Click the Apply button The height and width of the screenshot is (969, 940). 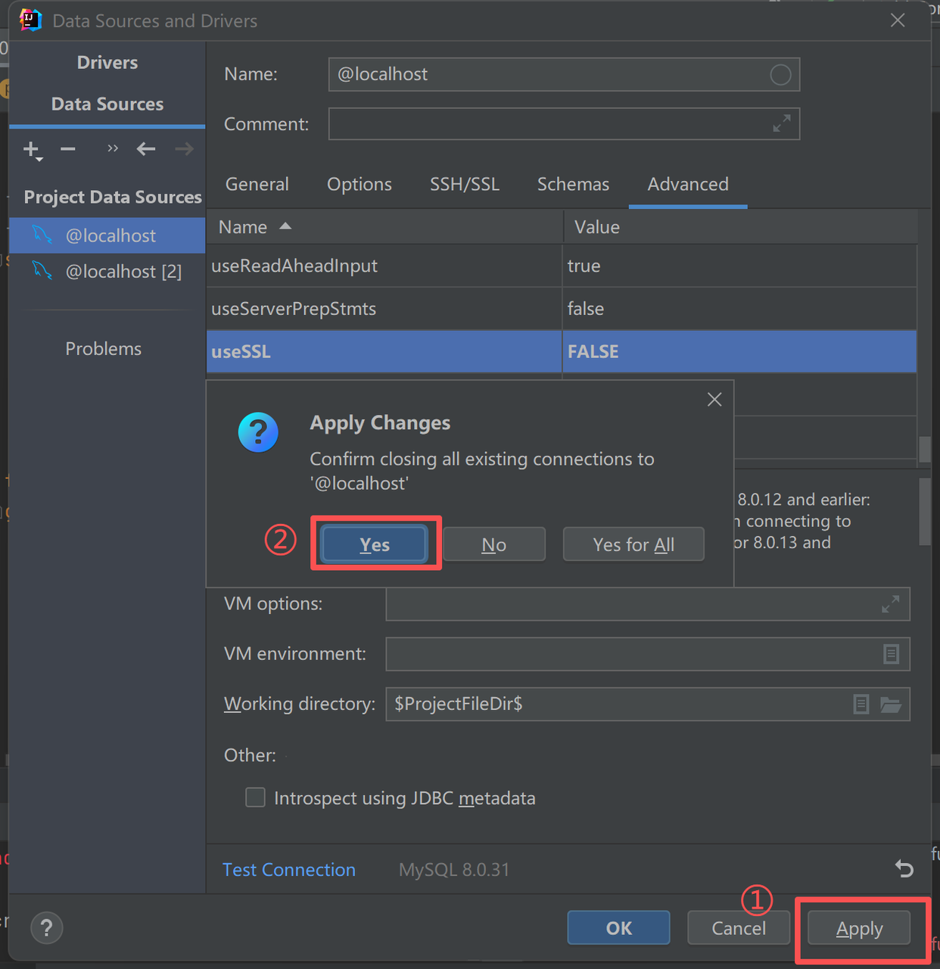click(859, 928)
